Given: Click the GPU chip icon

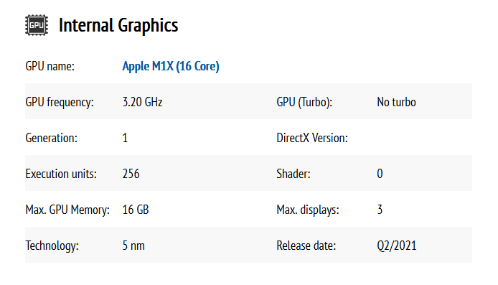Looking at the screenshot, I should click(37, 25).
